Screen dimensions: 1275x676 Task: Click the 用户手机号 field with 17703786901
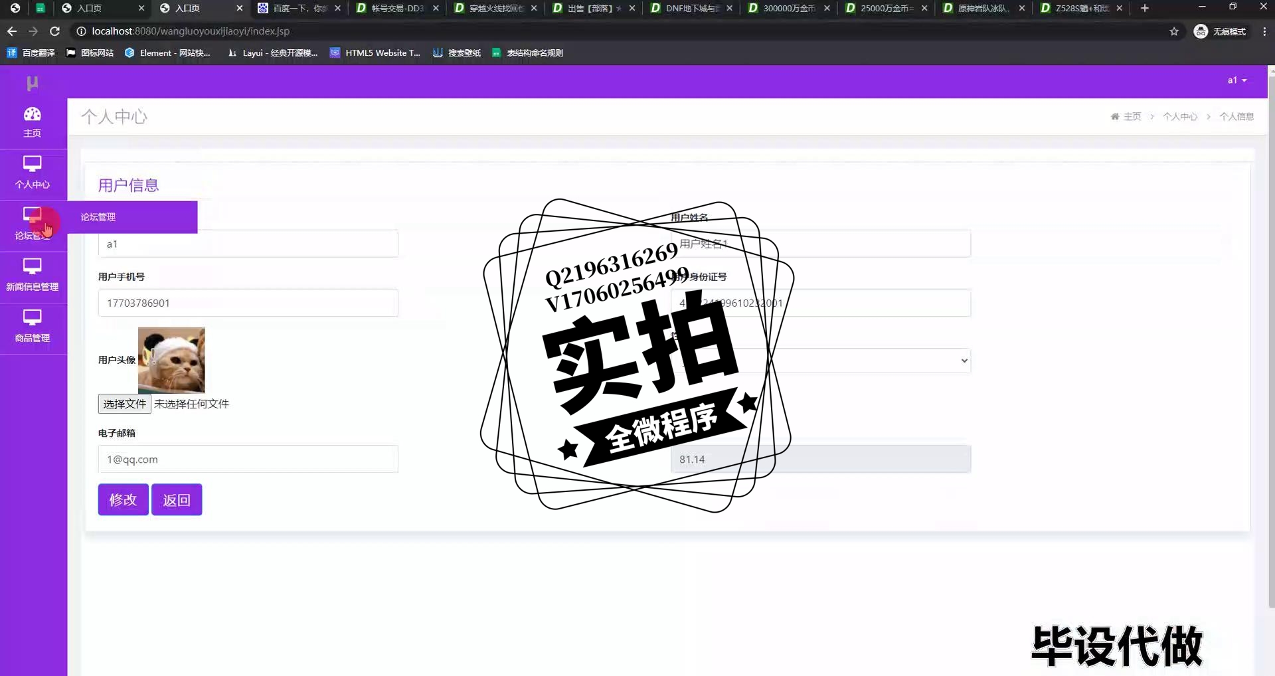tap(248, 303)
